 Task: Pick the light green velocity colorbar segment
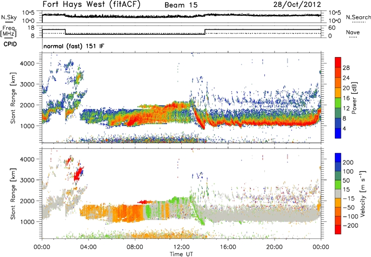[338, 185]
